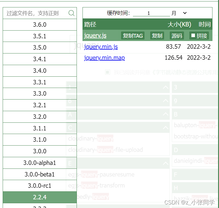Open the jquery.js file link
Viewport: 219px width, 208px height.
tap(95, 36)
